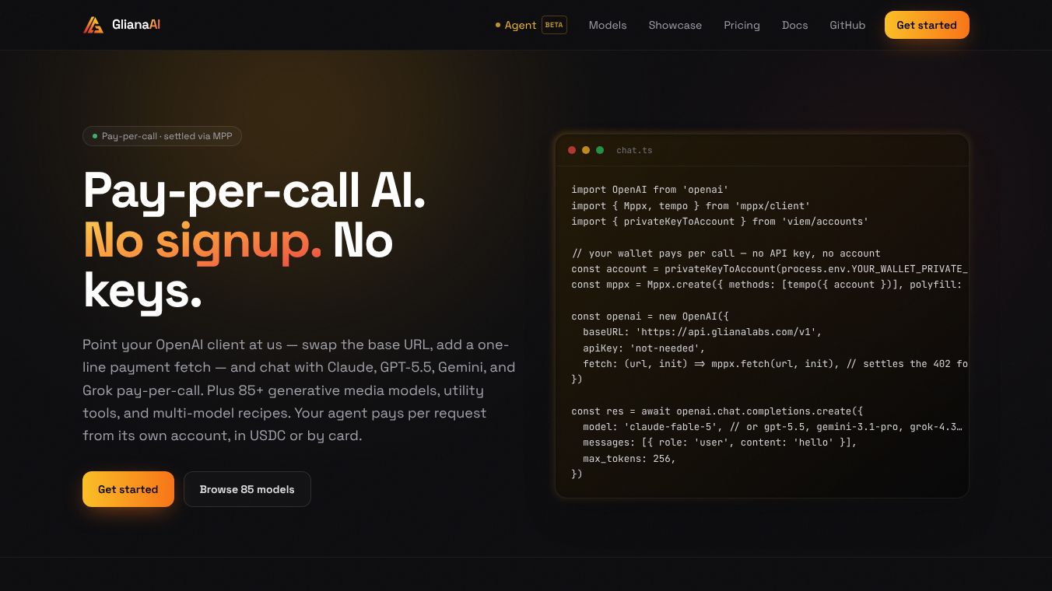Open the Agent nav item
The height and width of the screenshot is (591, 1052).
521,25
